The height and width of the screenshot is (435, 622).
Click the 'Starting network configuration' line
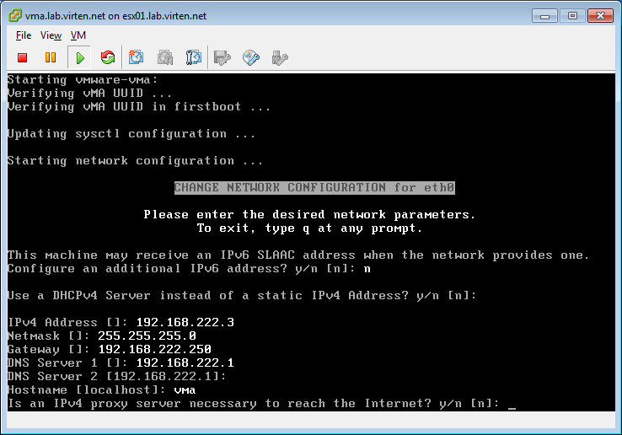pos(135,161)
